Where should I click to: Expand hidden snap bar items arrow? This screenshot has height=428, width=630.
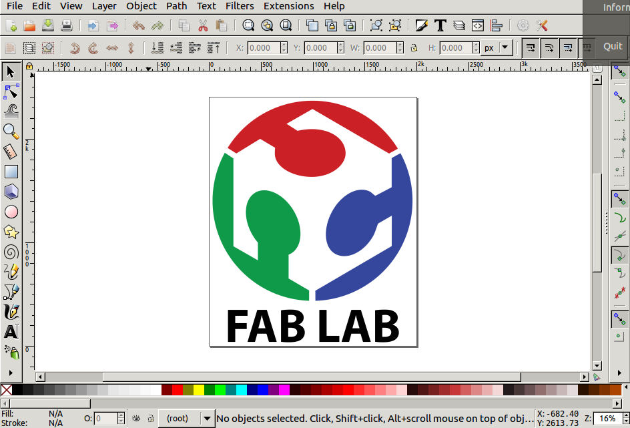tap(619, 373)
